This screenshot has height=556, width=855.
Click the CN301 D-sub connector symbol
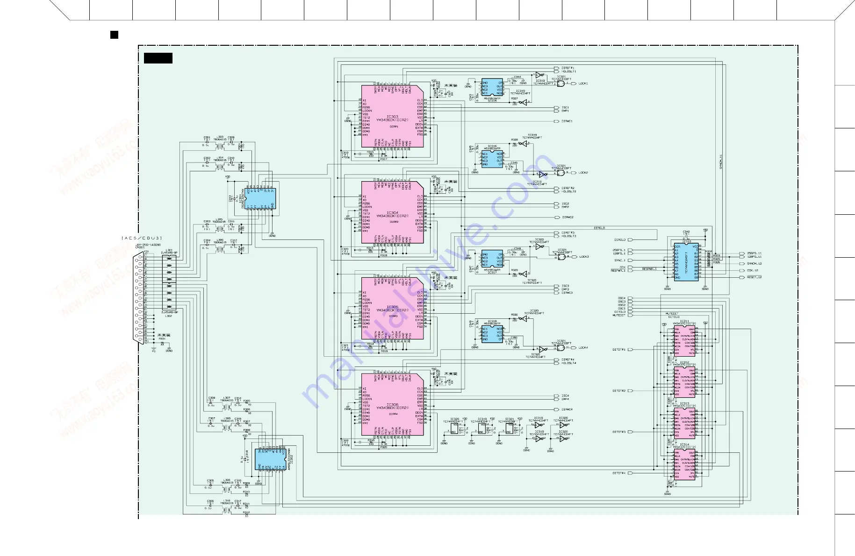[x=139, y=298]
